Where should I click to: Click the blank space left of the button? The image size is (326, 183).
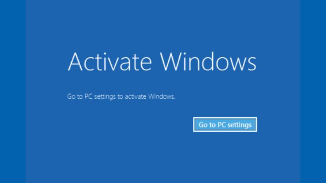tap(129, 124)
